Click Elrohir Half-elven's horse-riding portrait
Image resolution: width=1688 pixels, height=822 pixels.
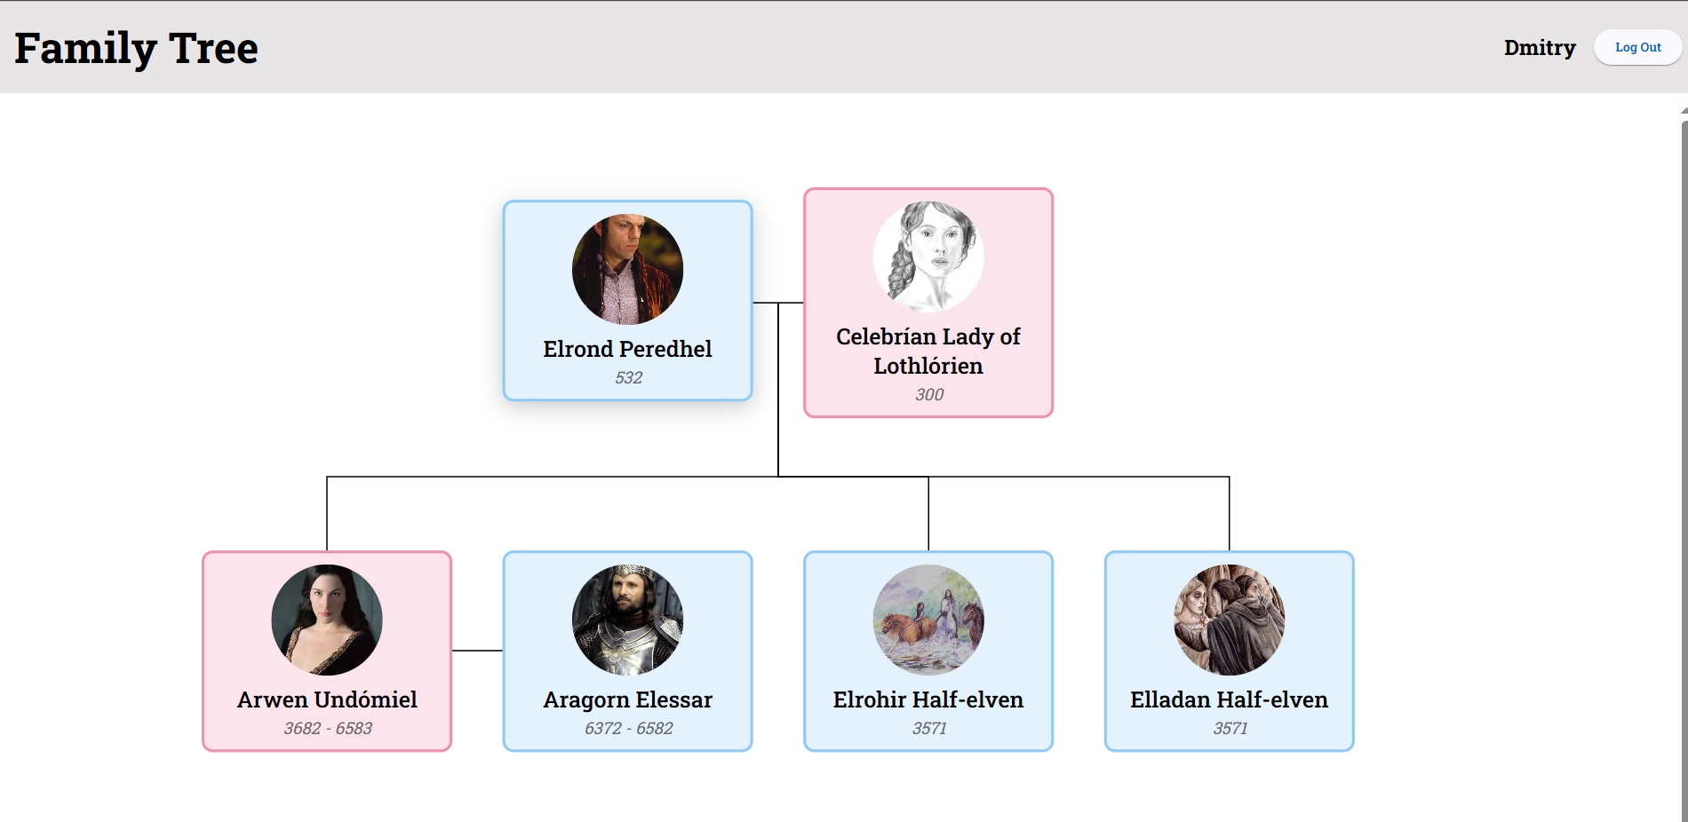coord(928,620)
